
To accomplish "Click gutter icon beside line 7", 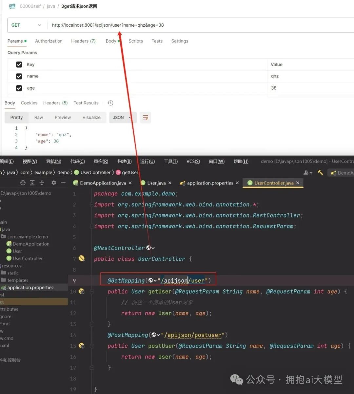I will [x=82, y=258].
